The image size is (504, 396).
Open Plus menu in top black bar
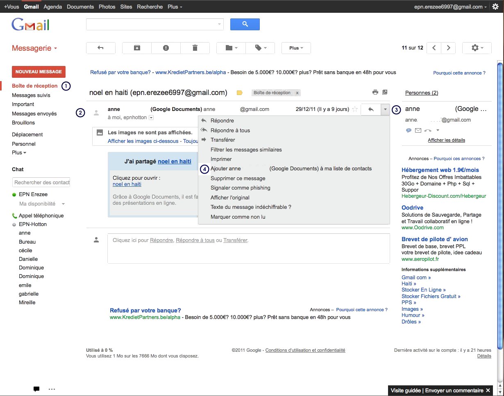[175, 7]
